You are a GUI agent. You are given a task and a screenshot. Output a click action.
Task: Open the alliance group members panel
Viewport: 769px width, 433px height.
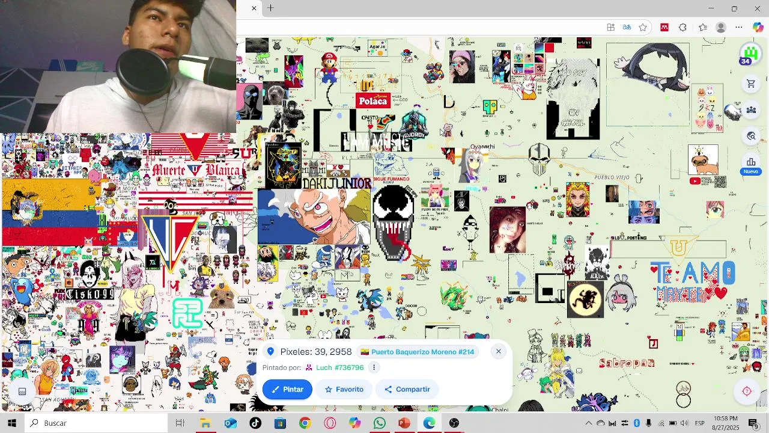pos(751,110)
